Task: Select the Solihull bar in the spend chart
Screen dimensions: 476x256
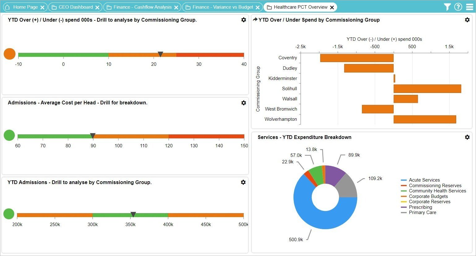Action: tap(427, 89)
